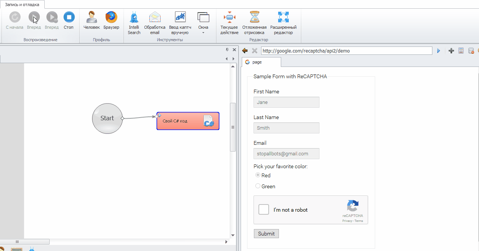Image resolution: width=479 pixels, height=251 pixels.
Task: Open the Браузер profile settings
Action: [x=111, y=20]
